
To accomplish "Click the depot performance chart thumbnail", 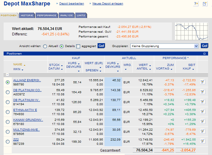I will pos(192,31).
